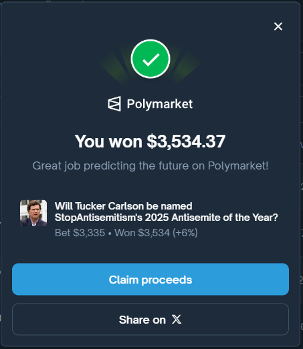This screenshot has width=303, height=349.
Task: Click the white ring around the checkmark badge
Action: (x=150, y=40)
